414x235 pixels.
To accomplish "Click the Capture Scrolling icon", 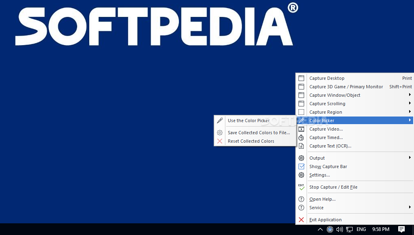I will (x=301, y=104).
